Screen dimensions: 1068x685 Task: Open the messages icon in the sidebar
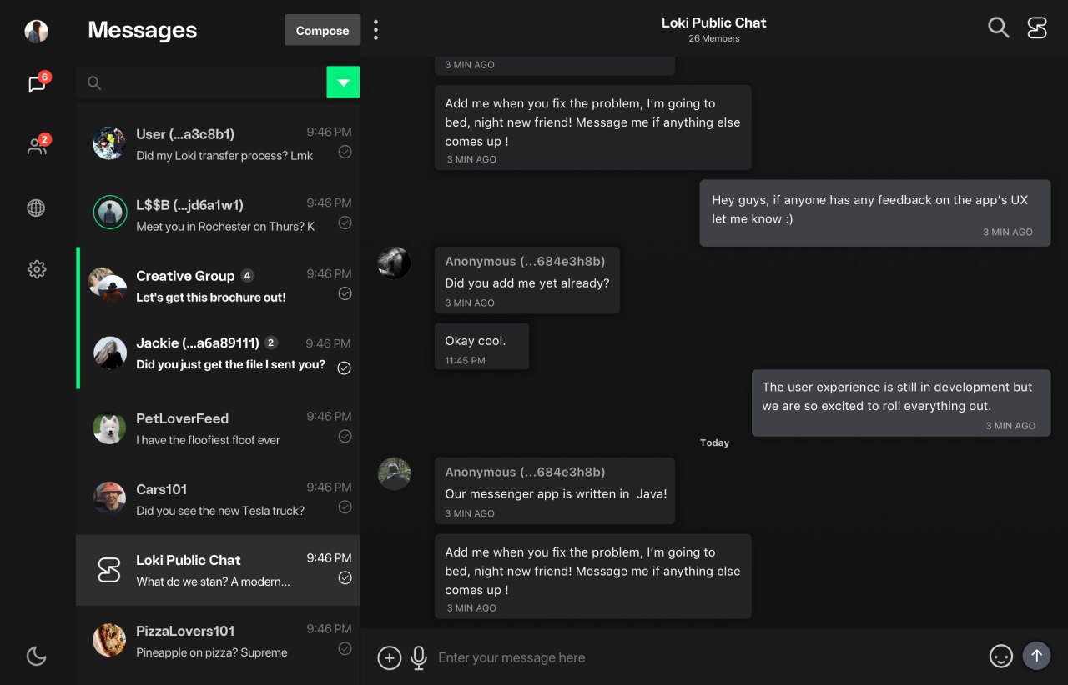point(37,84)
